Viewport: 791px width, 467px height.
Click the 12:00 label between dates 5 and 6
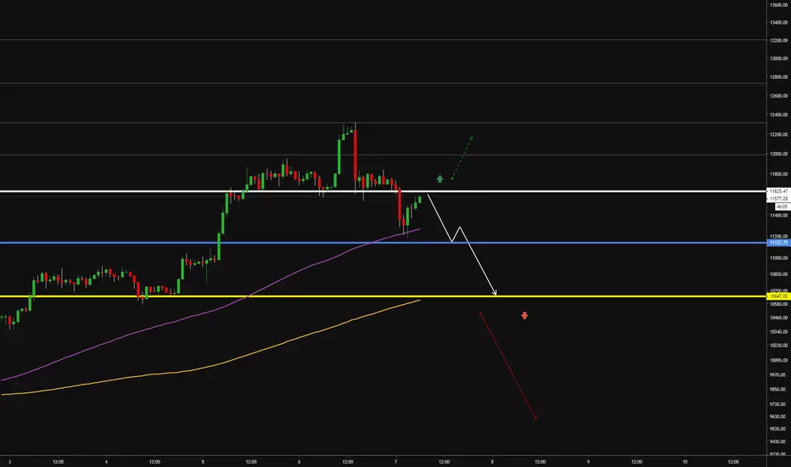pyautogui.click(x=251, y=461)
